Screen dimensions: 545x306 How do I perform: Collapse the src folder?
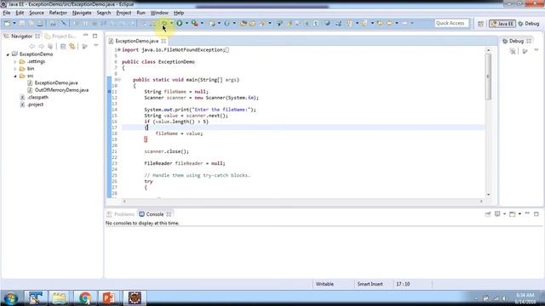15,76
